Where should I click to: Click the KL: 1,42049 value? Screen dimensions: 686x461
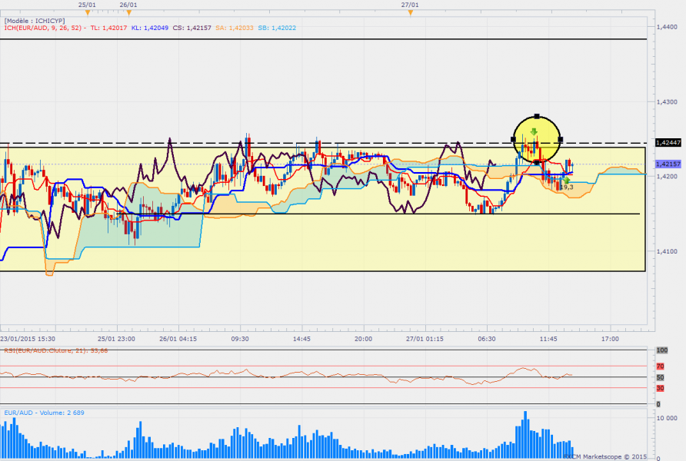(150, 28)
